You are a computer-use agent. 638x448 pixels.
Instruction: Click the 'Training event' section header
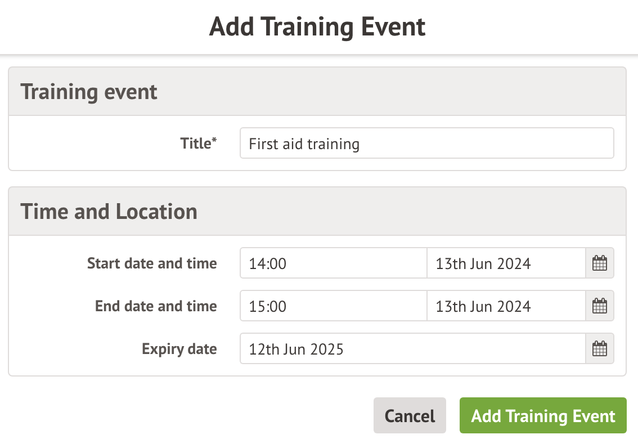pos(89,92)
